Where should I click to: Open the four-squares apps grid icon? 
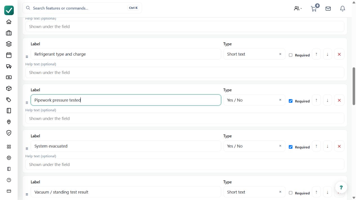pos(9,147)
